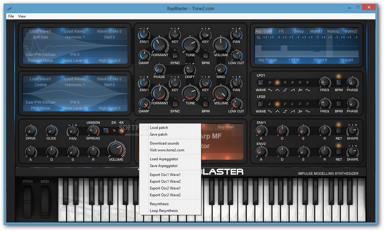Viewport: 384px width, 231px height.
Task: Toggle oscillator 2 BPM button
Action: 206,104
